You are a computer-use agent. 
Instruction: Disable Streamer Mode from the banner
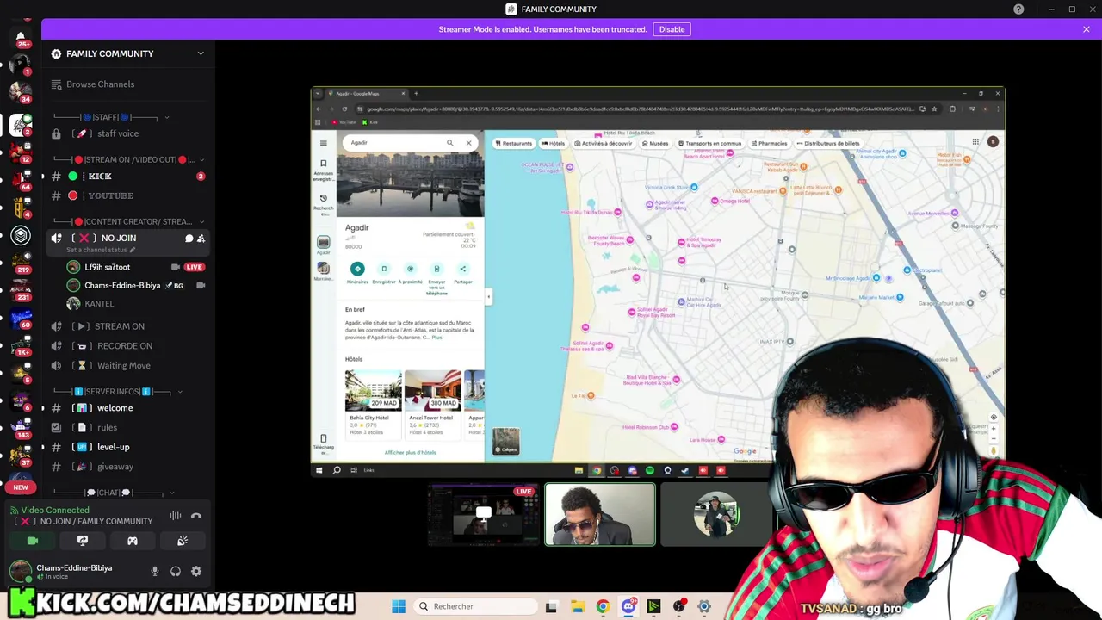(x=672, y=29)
